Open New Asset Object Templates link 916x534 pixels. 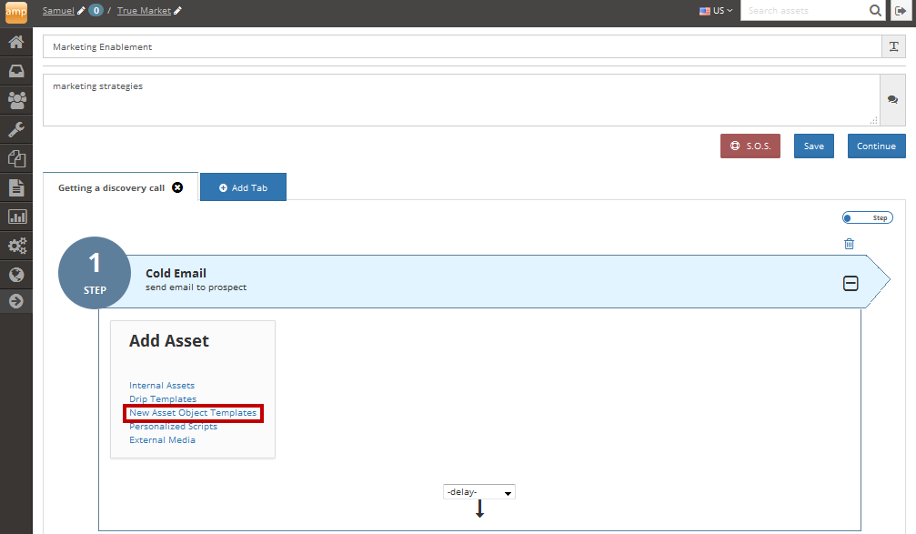click(193, 412)
